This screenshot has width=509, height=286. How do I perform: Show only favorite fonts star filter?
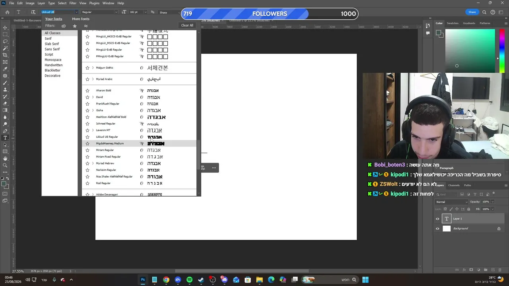[74, 26]
